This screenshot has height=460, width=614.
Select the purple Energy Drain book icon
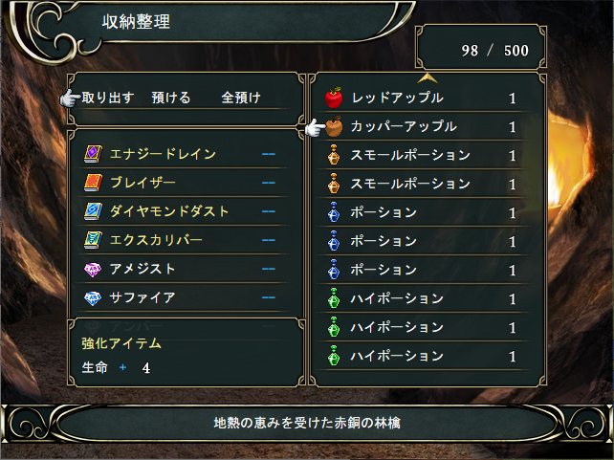93,153
